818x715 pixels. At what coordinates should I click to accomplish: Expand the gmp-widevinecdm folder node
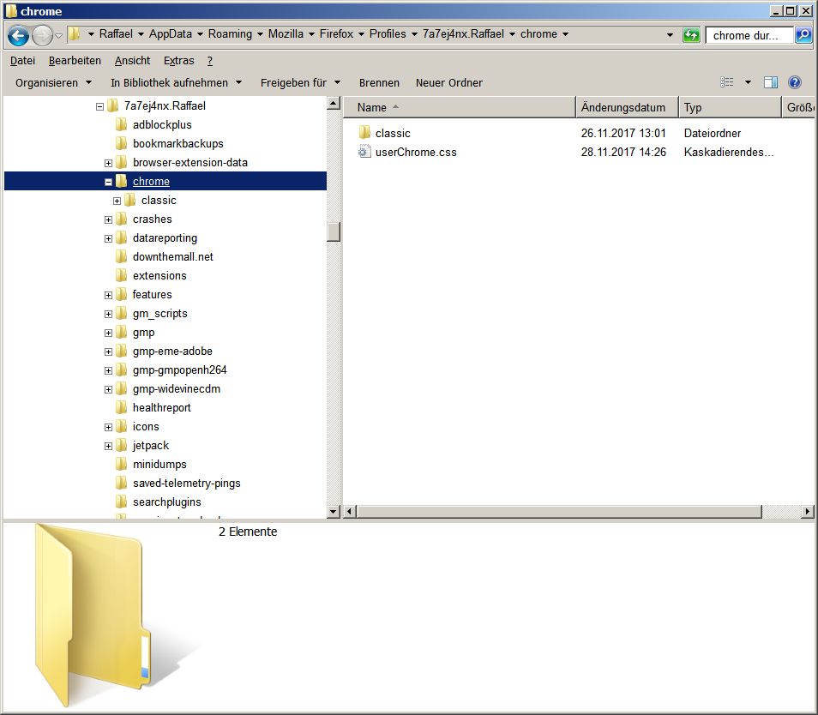[x=108, y=389]
